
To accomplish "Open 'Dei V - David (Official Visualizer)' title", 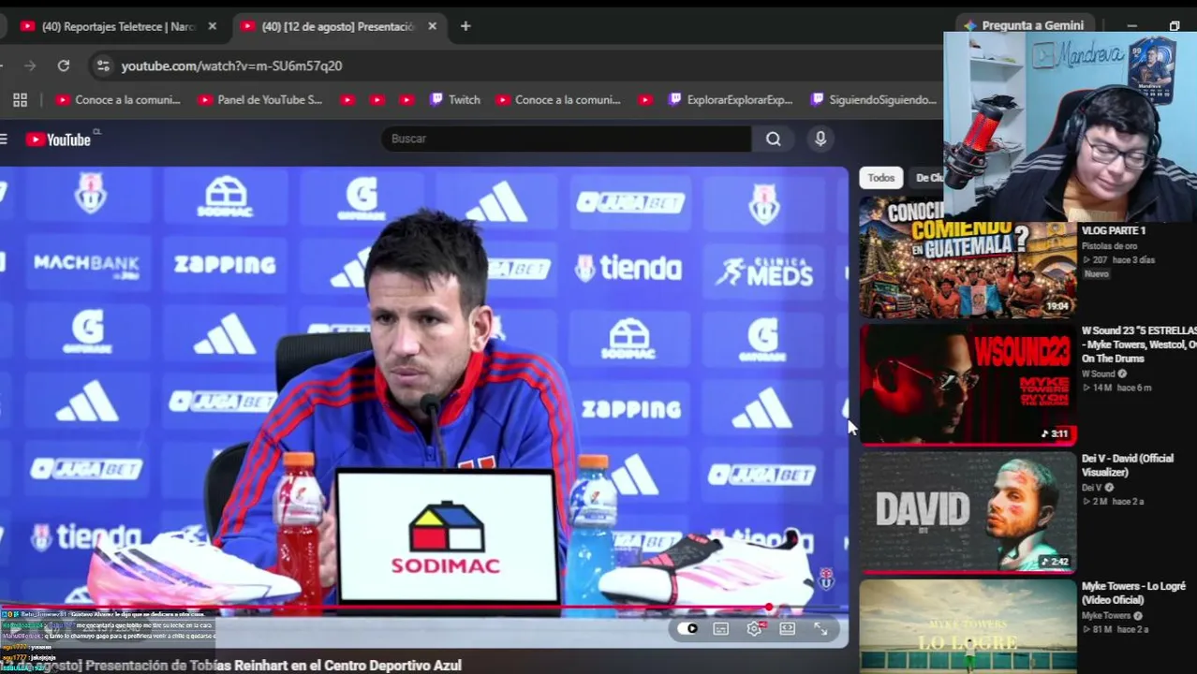I will (1128, 465).
